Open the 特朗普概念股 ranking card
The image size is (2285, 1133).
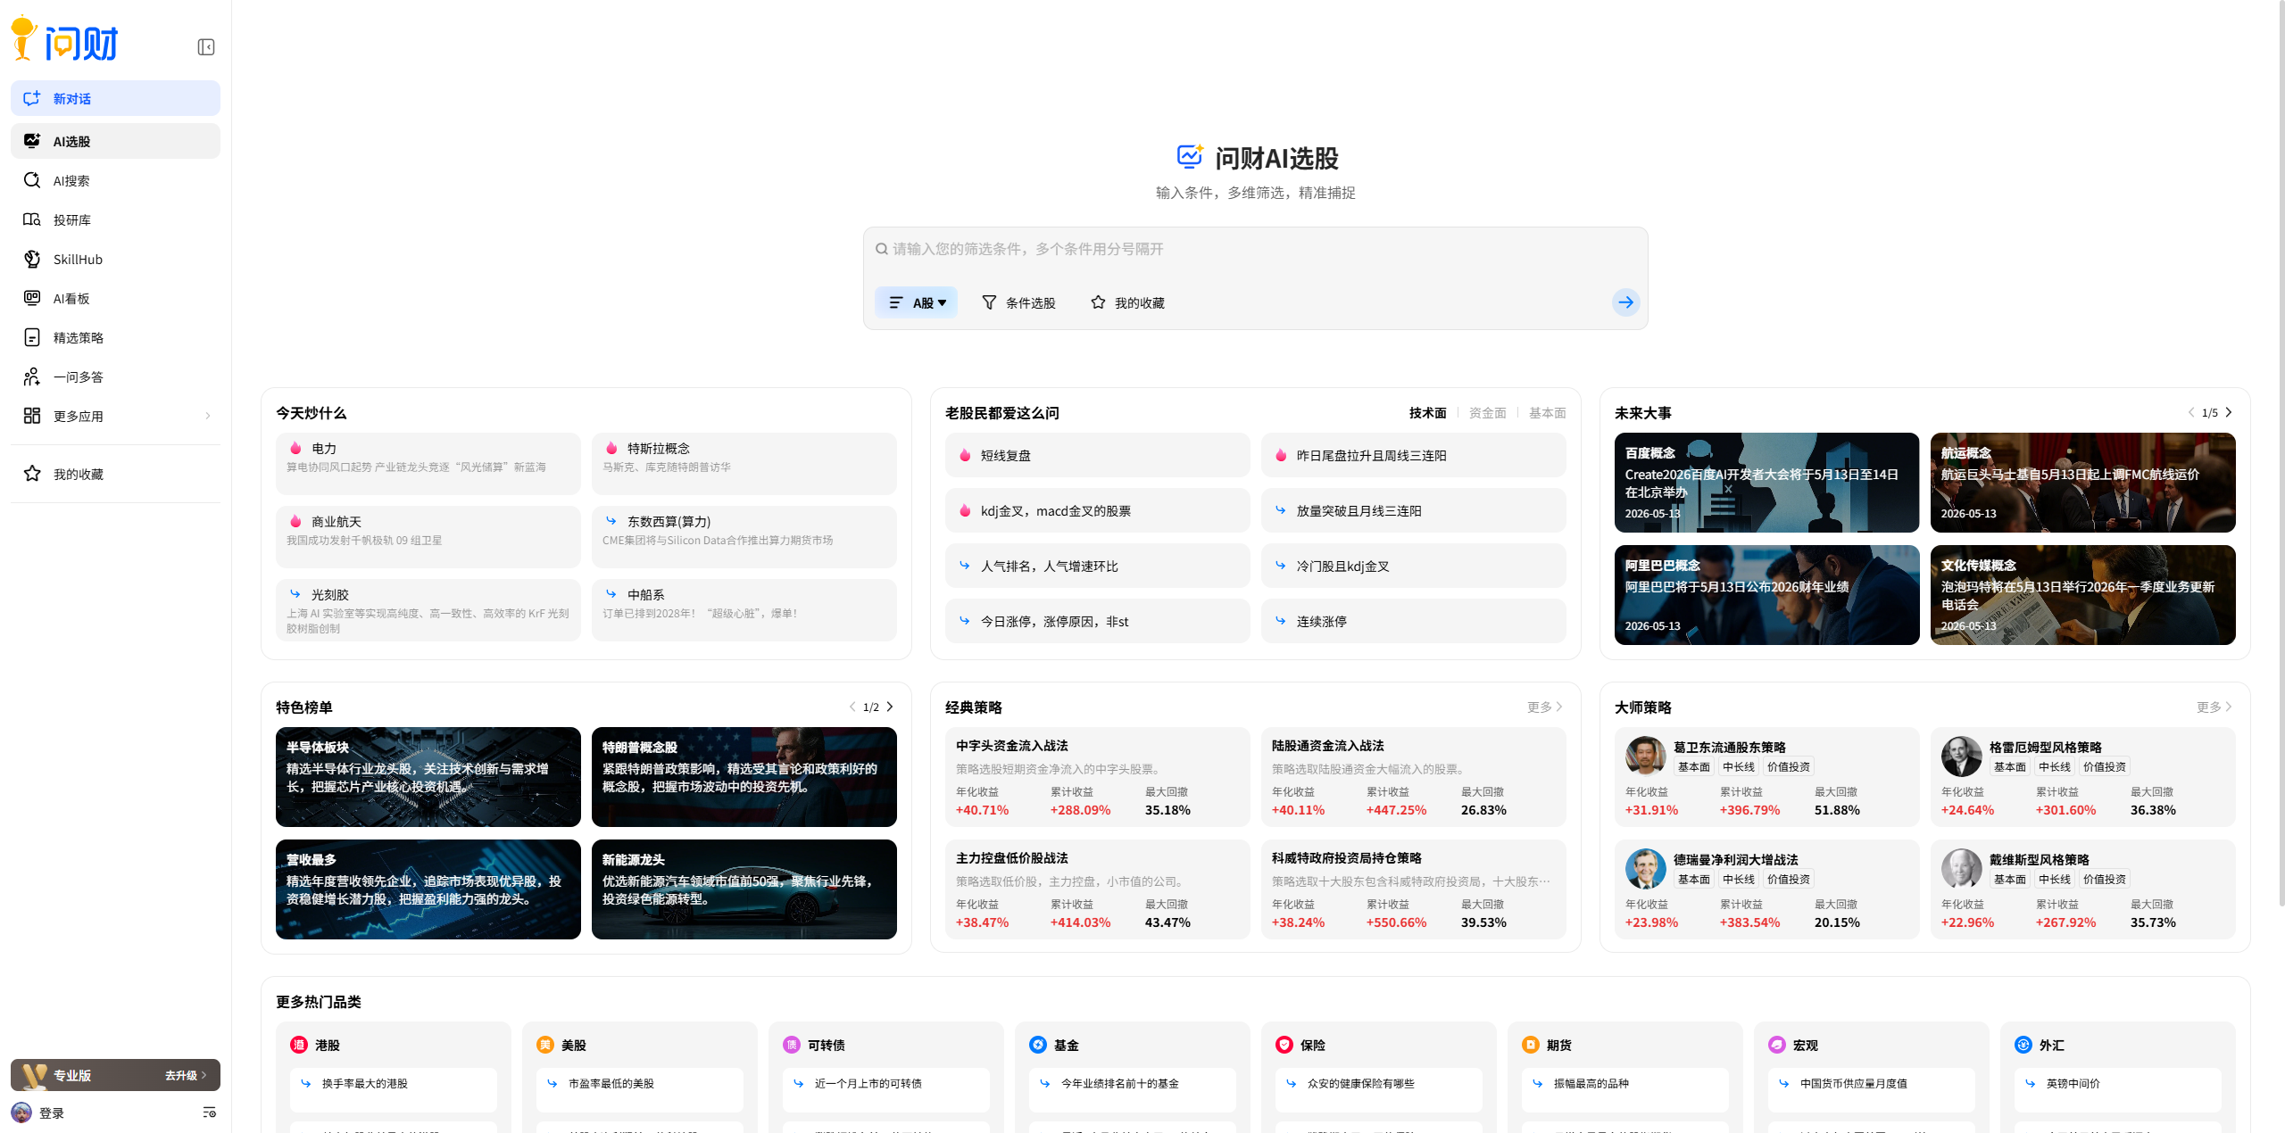744,777
